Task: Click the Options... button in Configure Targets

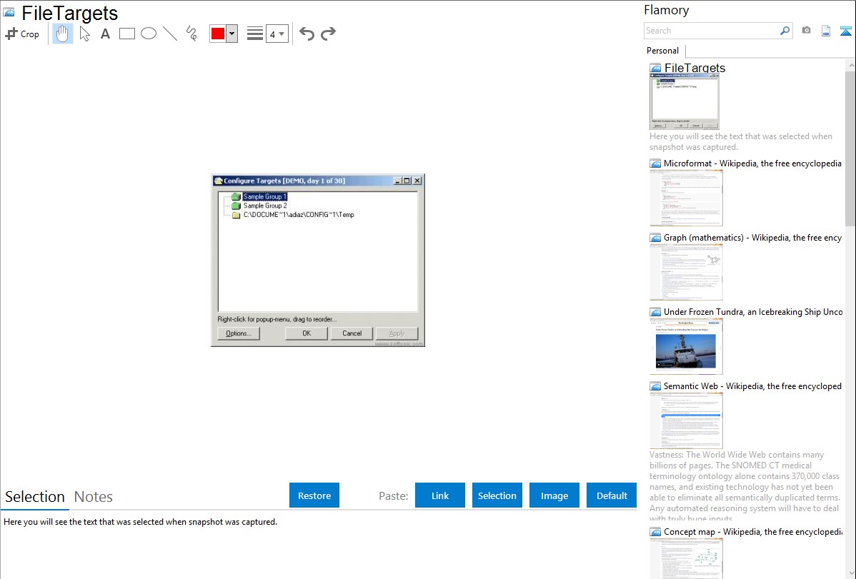Action: tap(239, 333)
